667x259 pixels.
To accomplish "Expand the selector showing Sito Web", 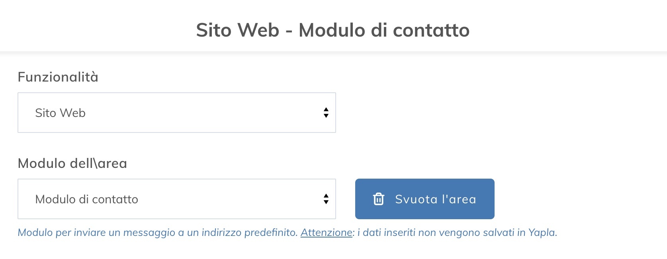I will [177, 113].
